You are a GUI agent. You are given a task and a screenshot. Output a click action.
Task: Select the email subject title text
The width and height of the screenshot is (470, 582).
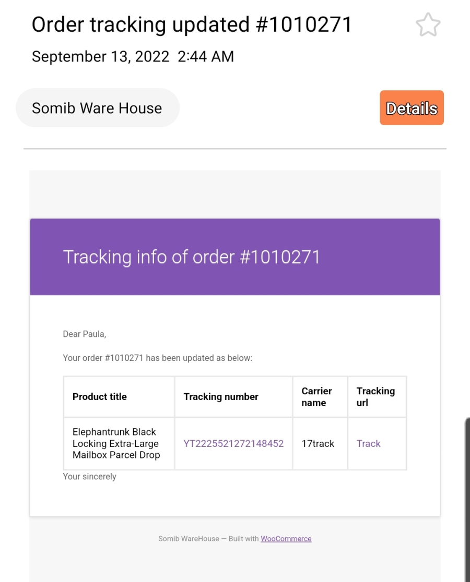pyautogui.click(x=192, y=25)
